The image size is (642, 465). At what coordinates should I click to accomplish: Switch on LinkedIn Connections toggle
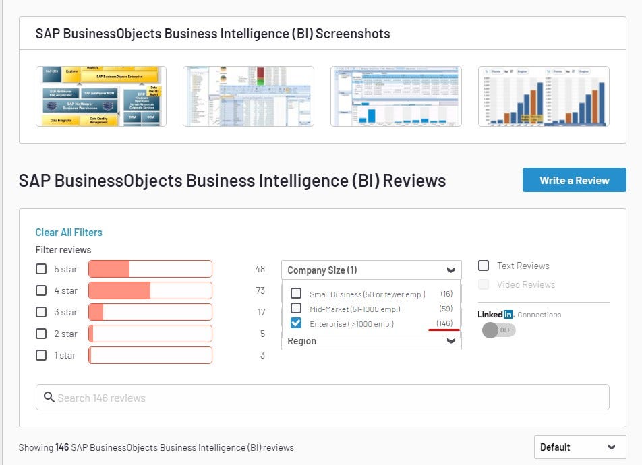(498, 330)
